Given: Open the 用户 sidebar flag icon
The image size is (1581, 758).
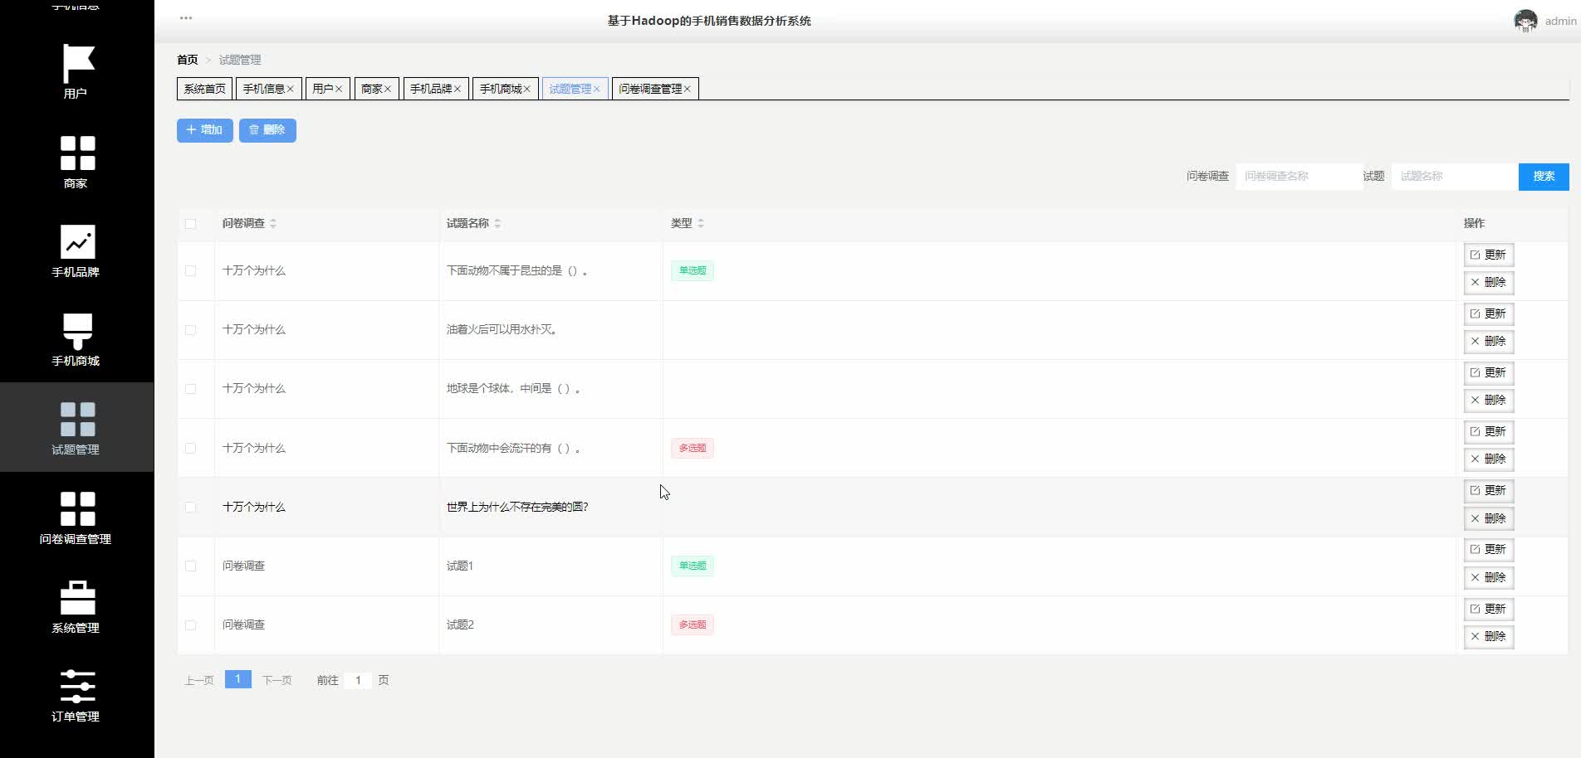Looking at the screenshot, I should pos(78,63).
